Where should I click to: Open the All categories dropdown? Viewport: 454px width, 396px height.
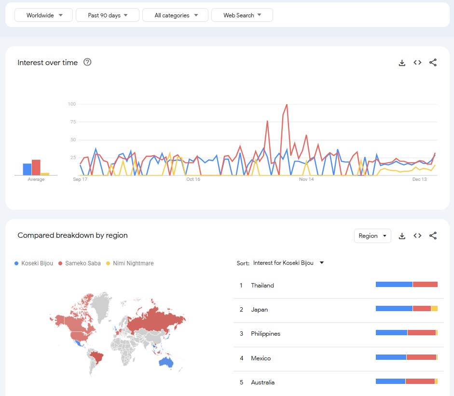175,15
